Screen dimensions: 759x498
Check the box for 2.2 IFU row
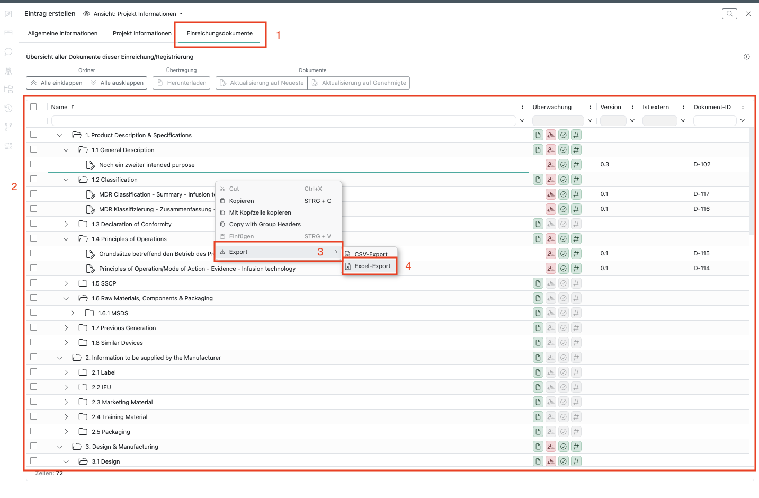(34, 387)
